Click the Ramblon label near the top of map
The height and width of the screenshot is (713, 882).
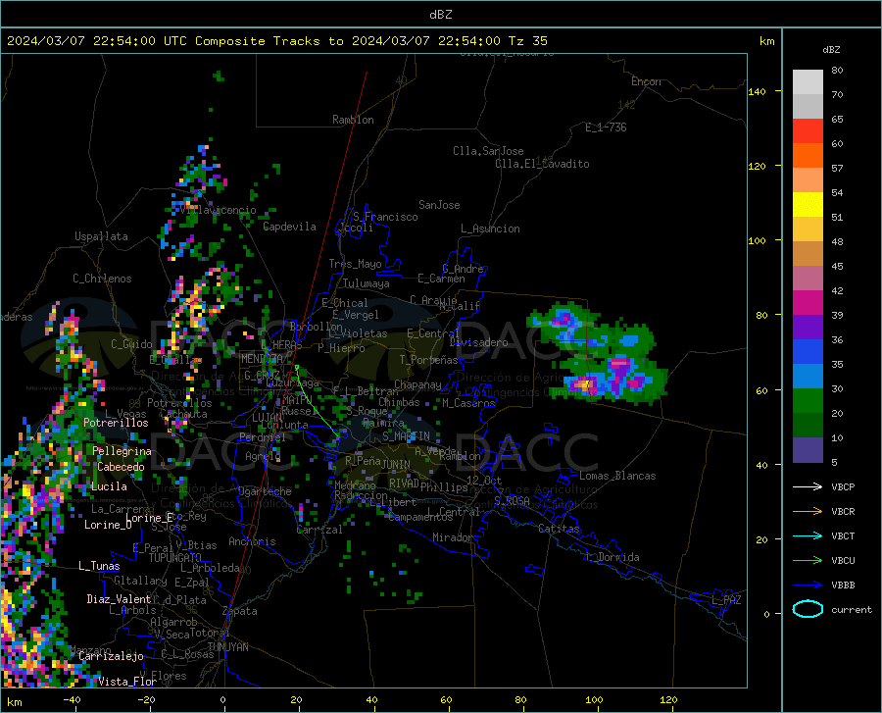pos(353,120)
